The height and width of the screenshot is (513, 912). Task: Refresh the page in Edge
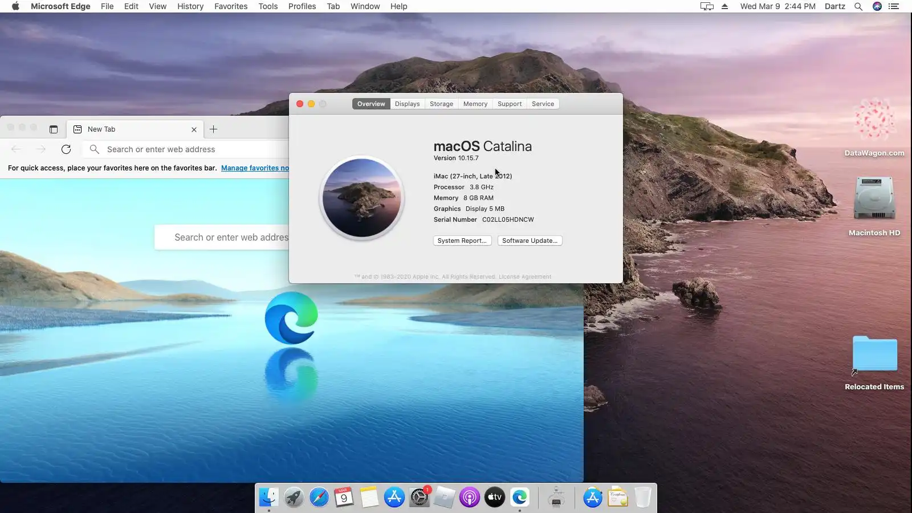coord(66,149)
